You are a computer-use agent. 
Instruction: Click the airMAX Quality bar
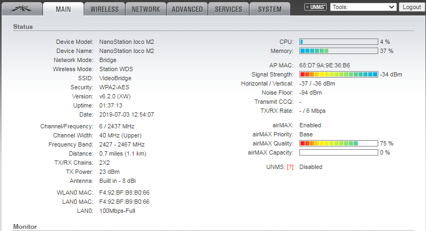tap(338, 143)
